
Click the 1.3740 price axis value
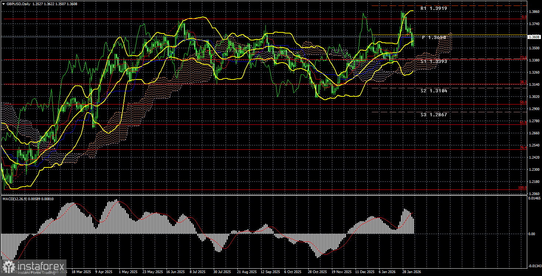pos(534,24)
